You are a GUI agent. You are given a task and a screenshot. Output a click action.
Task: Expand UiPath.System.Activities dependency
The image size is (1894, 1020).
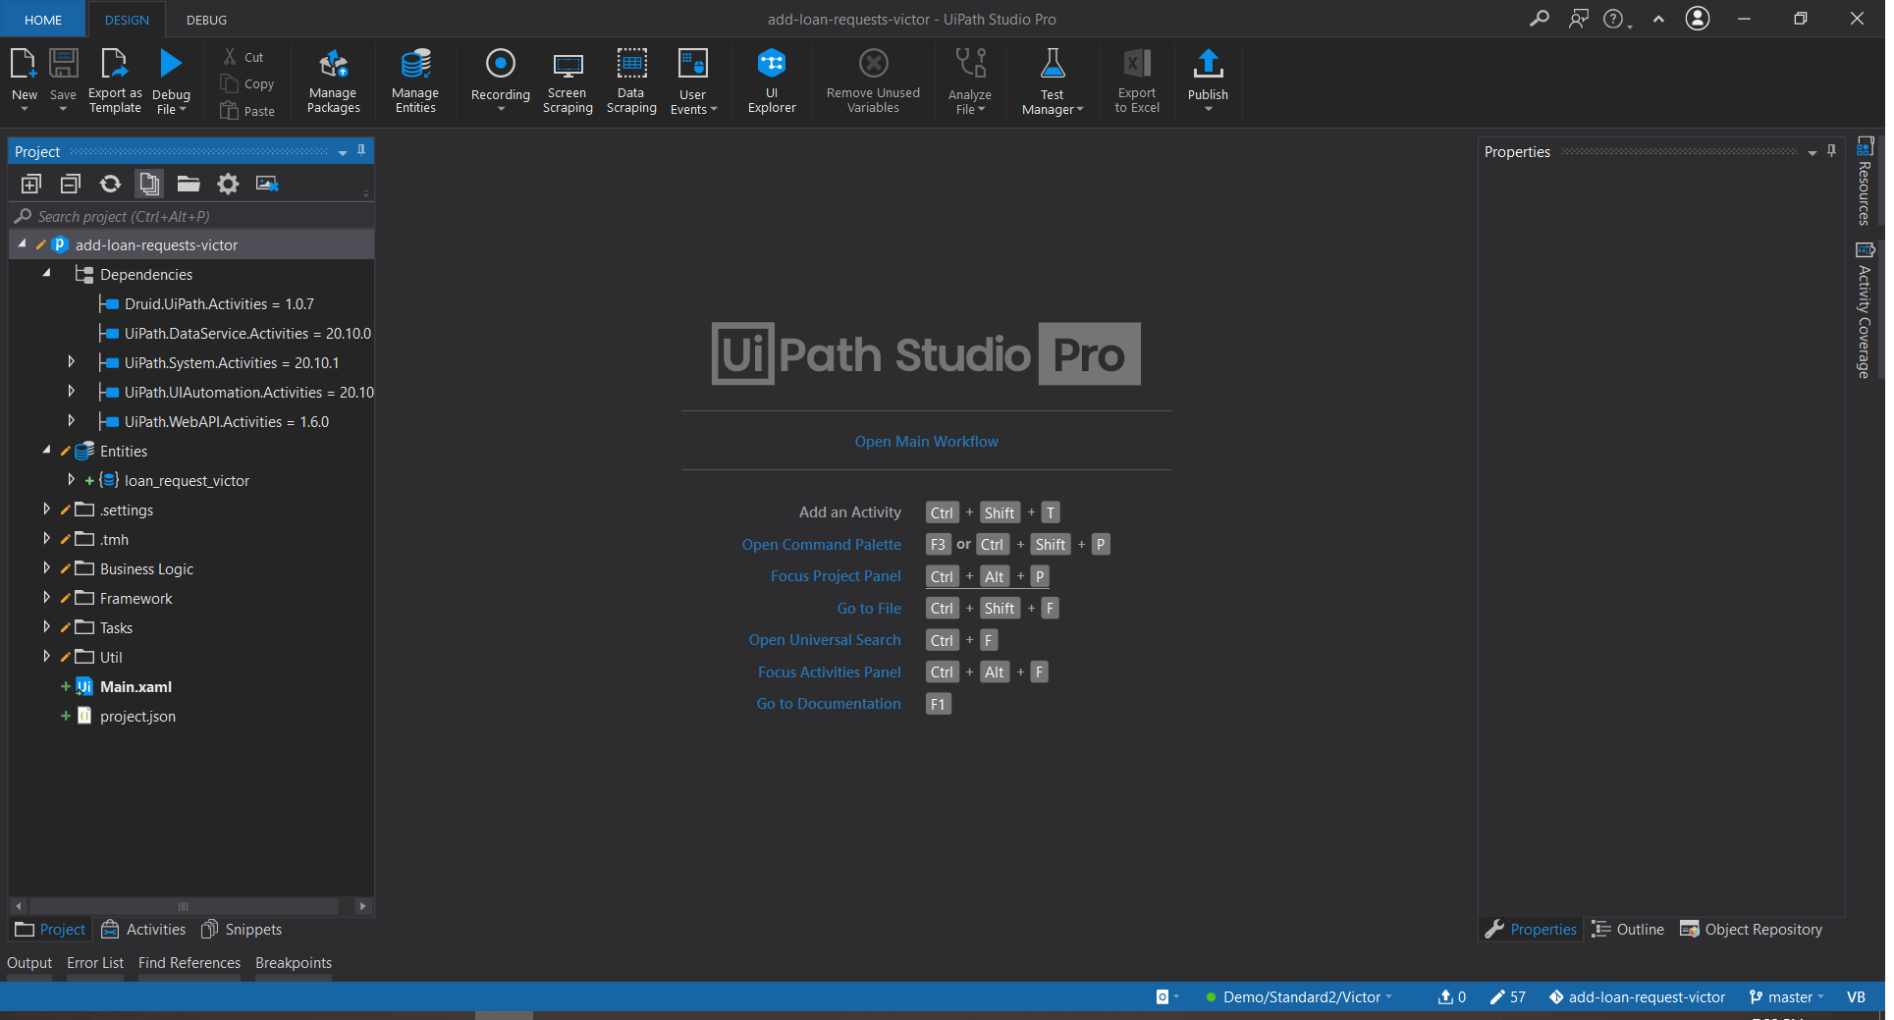pyautogui.click(x=71, y=362)
